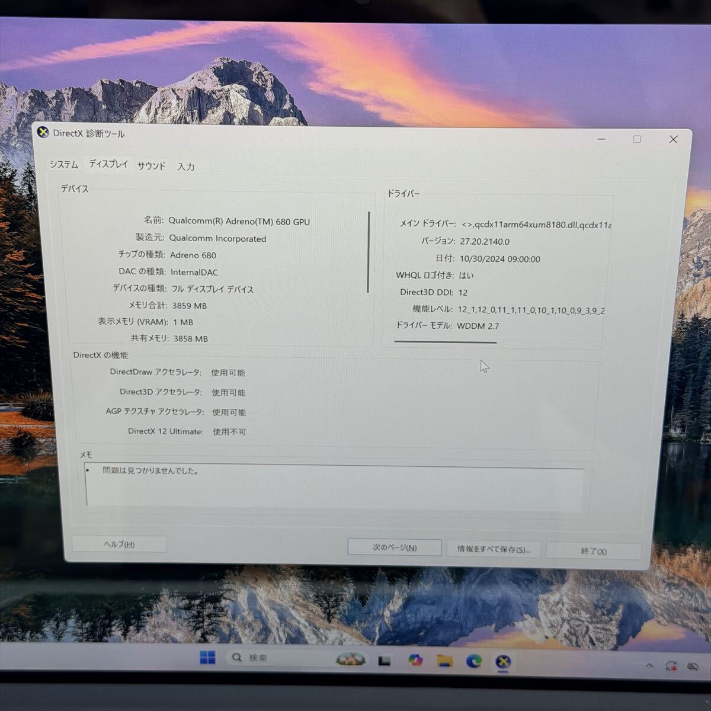711x711 pixels.
Task: Click the メモ notes text box
Action: click(335, 487)
